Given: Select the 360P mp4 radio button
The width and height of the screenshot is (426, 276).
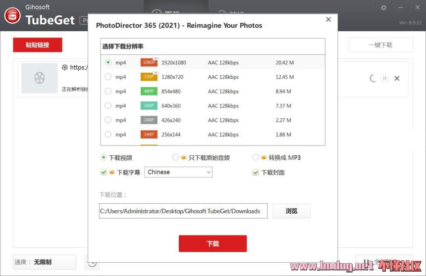Looking at the screenshot, I should [x=108, y=105].
